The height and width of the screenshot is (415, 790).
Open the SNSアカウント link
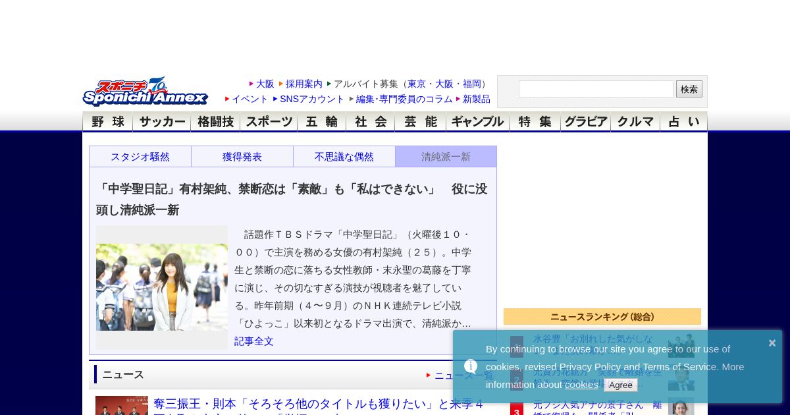click(x=312, y=99)
